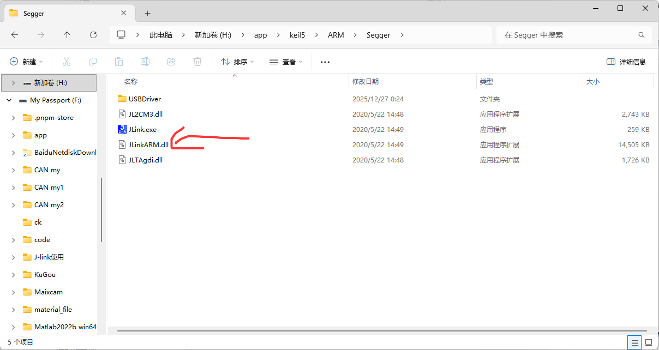Add a new tab with plus
This screenshot has height=350, width=659.
click(x=147, y=14)
